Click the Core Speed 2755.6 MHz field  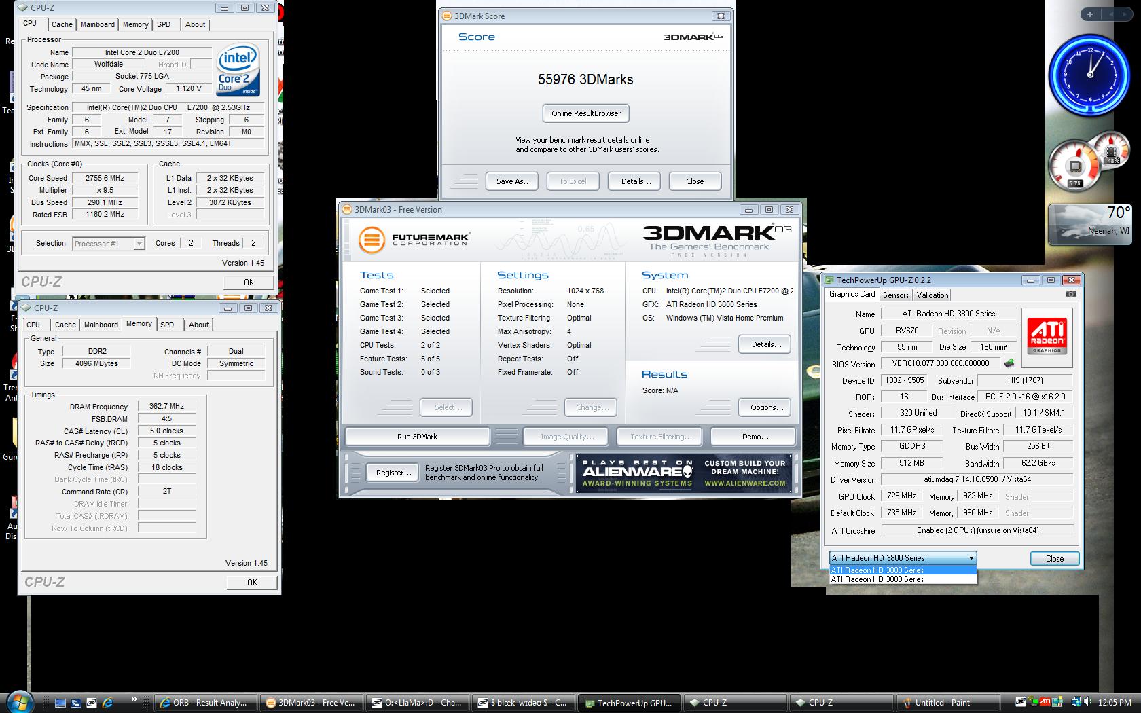coord(105,178)
